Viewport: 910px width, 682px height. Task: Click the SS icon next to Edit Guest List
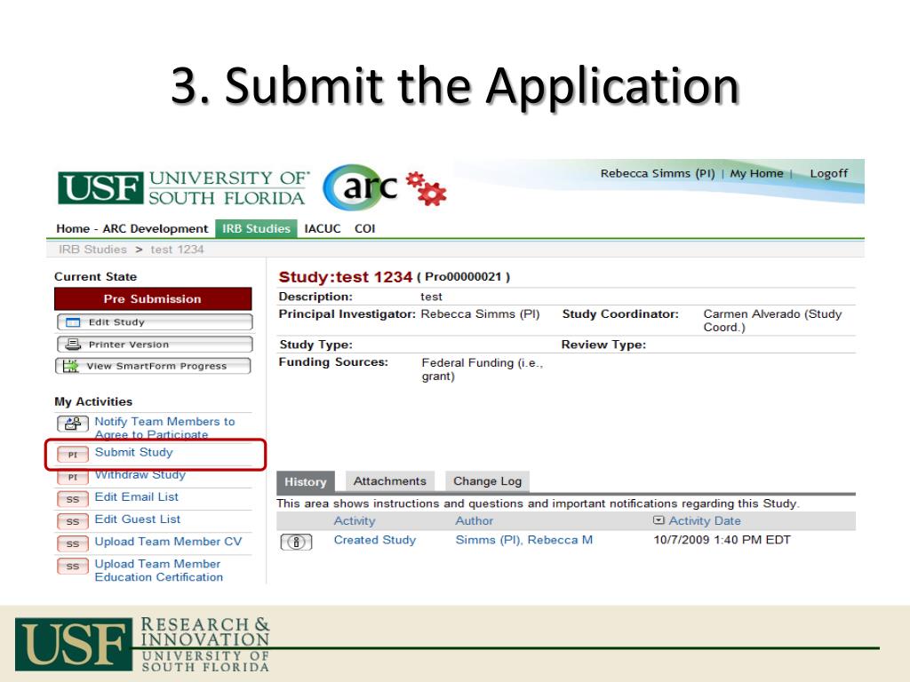[x=73, y=521]
